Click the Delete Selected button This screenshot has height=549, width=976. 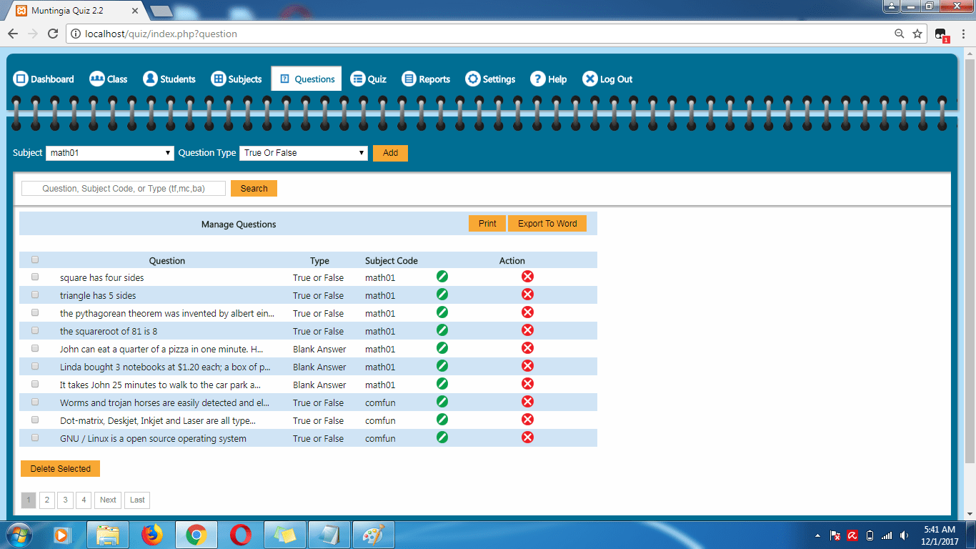pyautogui.click(x=60, y=468)
